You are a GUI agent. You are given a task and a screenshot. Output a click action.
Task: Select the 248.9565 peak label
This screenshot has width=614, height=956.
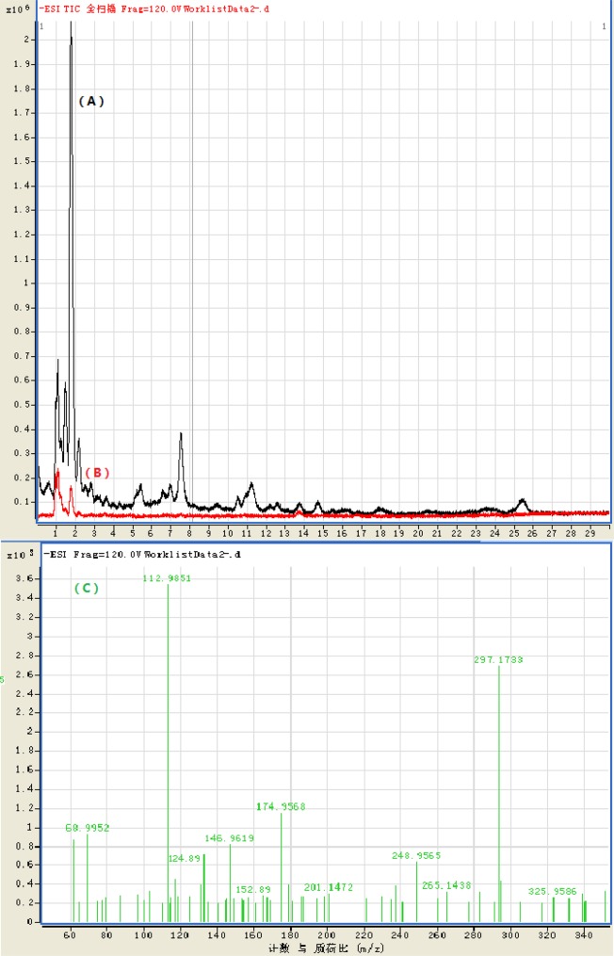[416, 855]
